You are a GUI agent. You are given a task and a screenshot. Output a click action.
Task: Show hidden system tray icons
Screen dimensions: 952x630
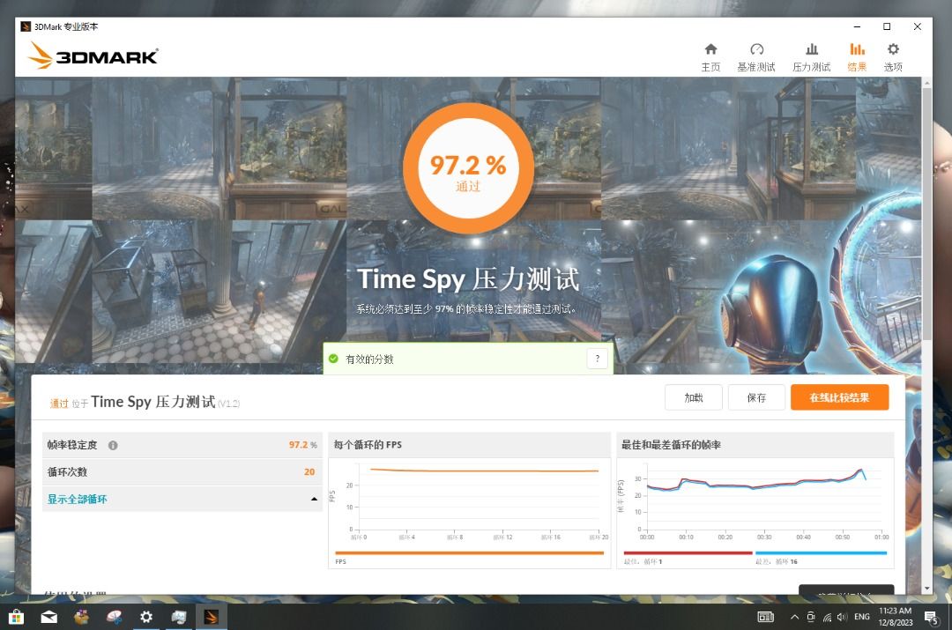pyautogui.click(x=794, y=618)
